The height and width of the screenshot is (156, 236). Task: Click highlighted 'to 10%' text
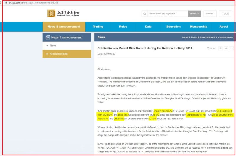(x=153, y=118)
